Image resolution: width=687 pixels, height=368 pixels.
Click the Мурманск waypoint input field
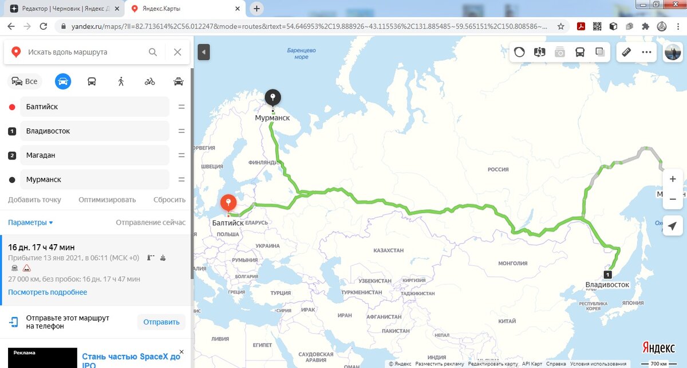(x=95, y=179)
